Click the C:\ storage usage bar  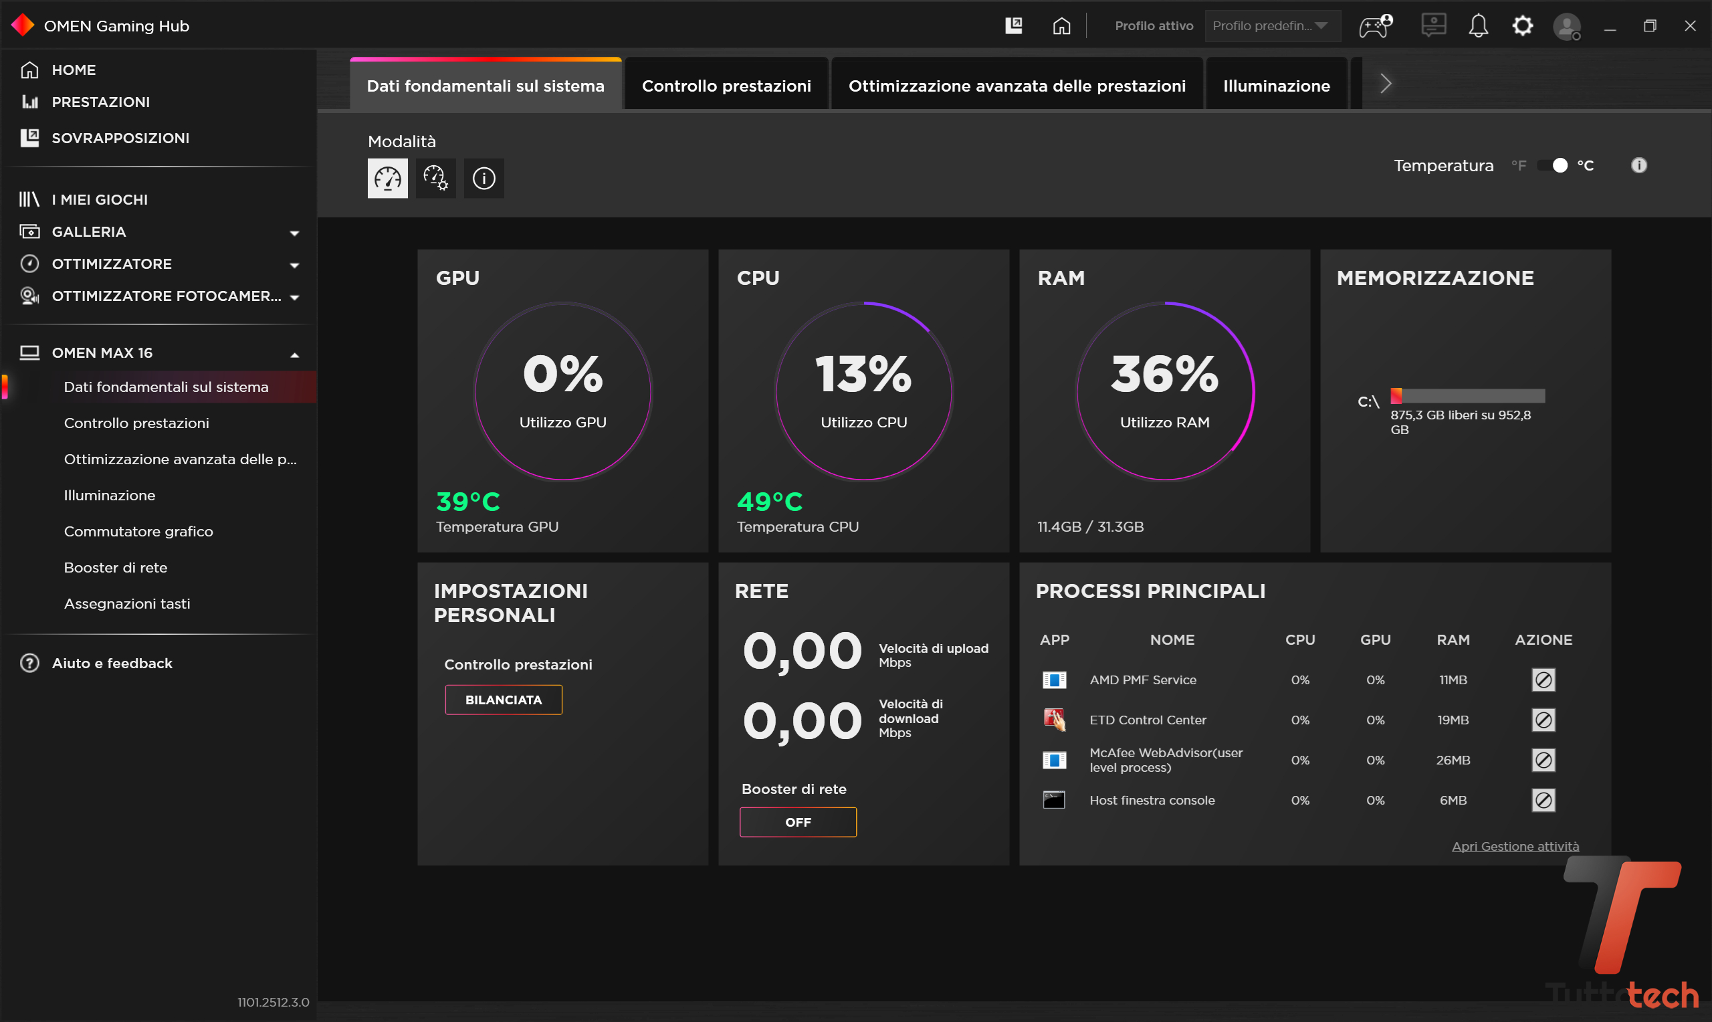(x=1467, y=396)
